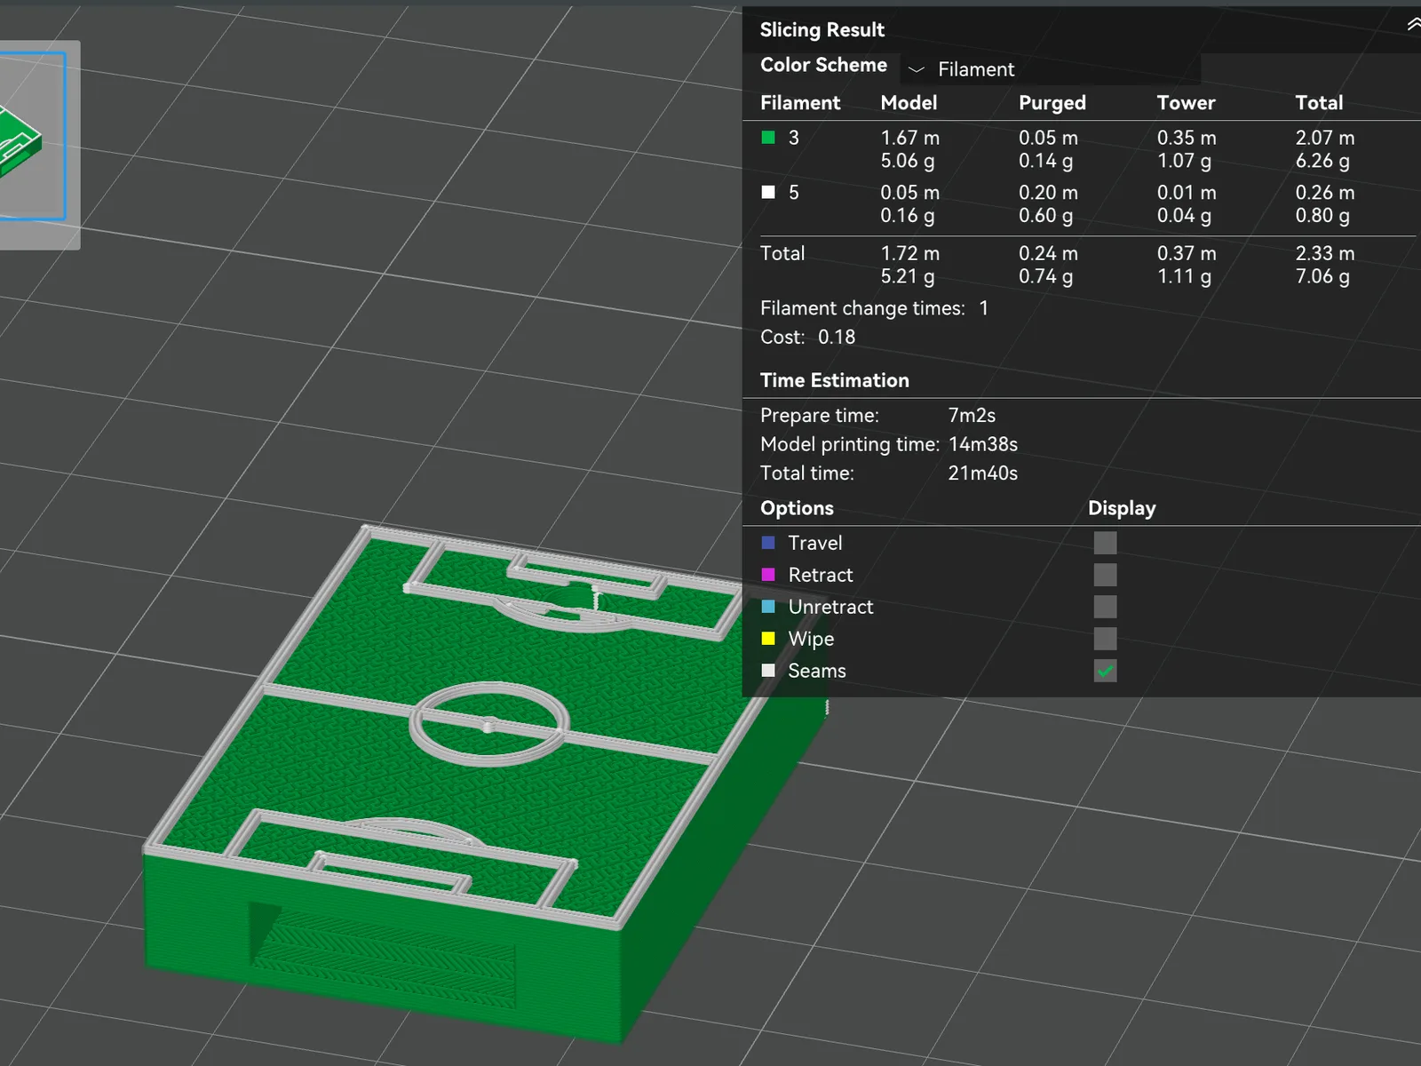Viewport: 1421px width, 1066px height.
Task: Collapse the Slicing Result panel
Action: tap(1413, 25)
